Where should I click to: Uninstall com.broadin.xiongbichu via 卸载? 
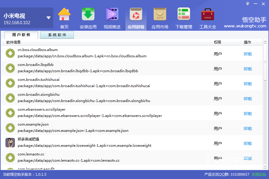[248, 99]
